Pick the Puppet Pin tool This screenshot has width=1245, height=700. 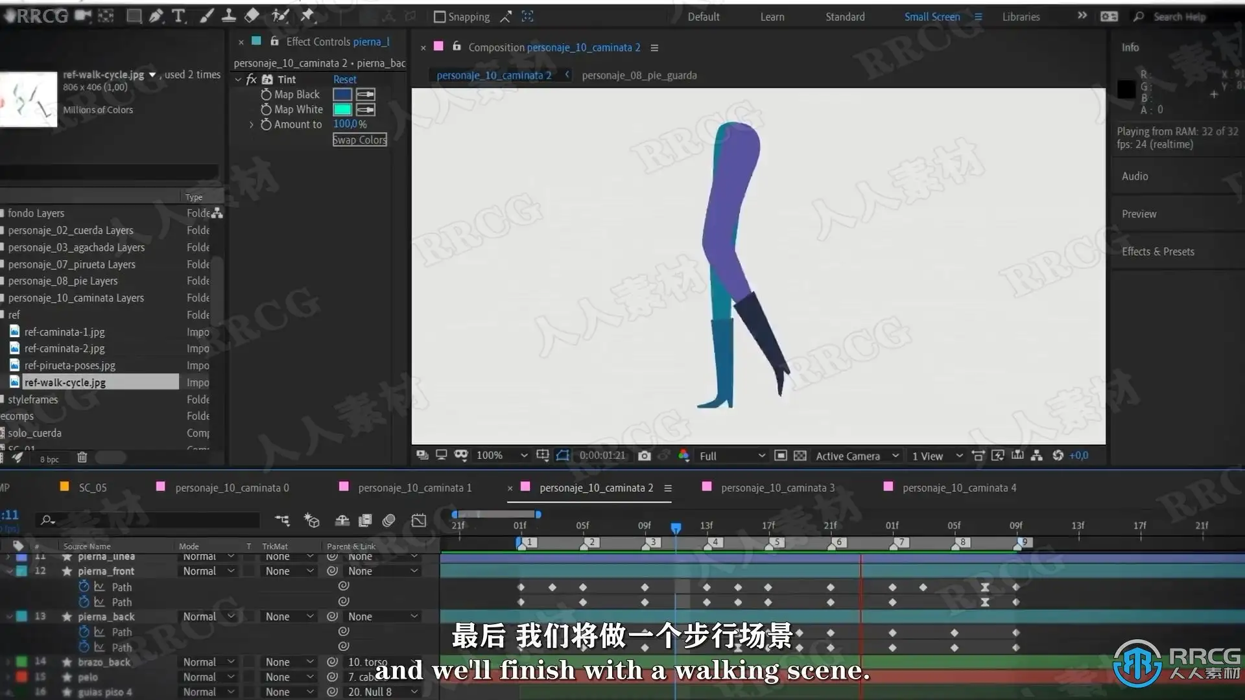[307, 16]
